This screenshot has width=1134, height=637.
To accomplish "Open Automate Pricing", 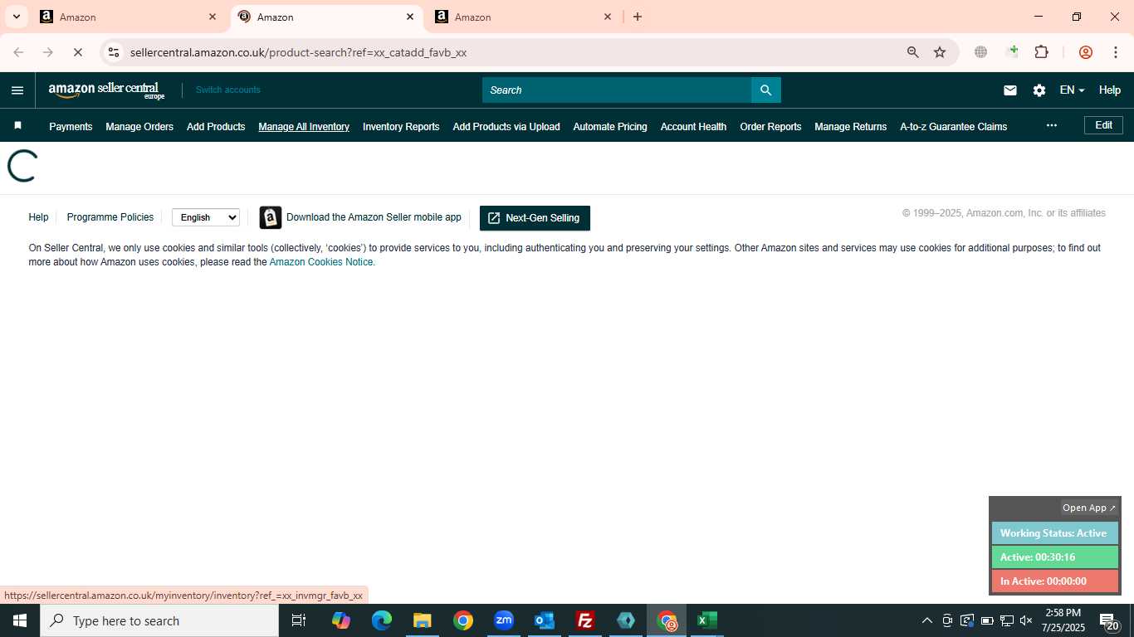I will 610,126.
